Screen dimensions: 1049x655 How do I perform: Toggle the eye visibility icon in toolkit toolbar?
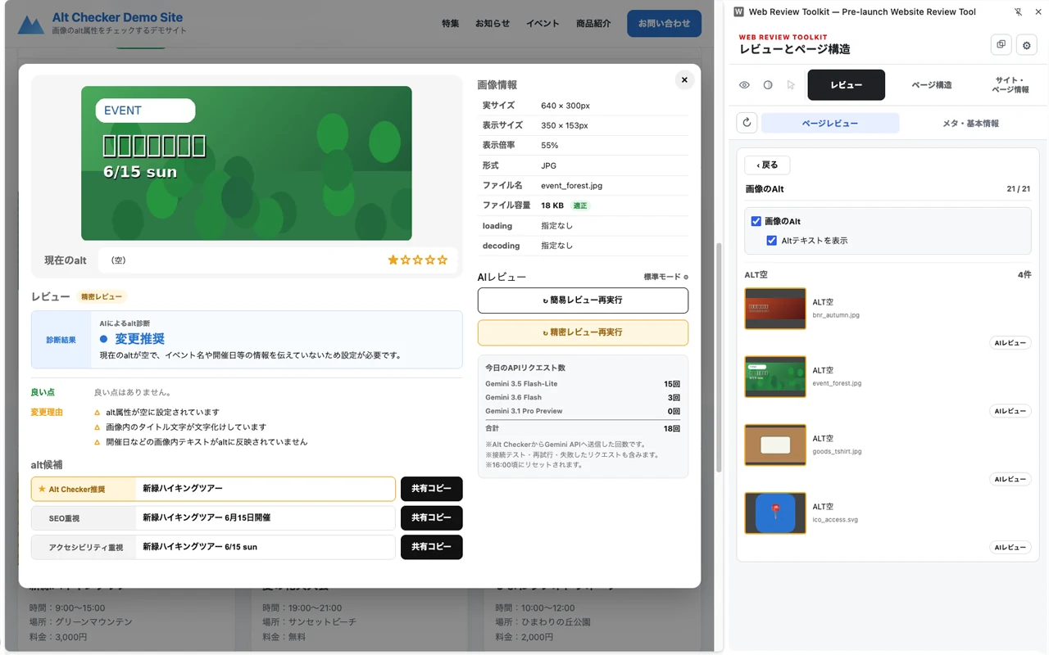coord(744,85)
